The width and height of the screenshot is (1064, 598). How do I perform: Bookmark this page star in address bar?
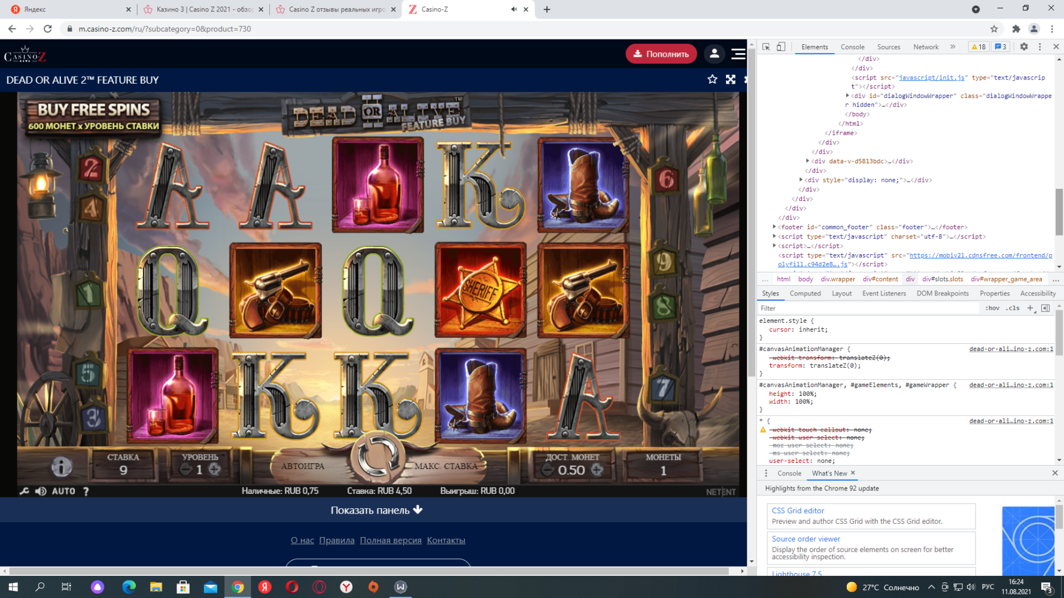click(x=994, y=29)
